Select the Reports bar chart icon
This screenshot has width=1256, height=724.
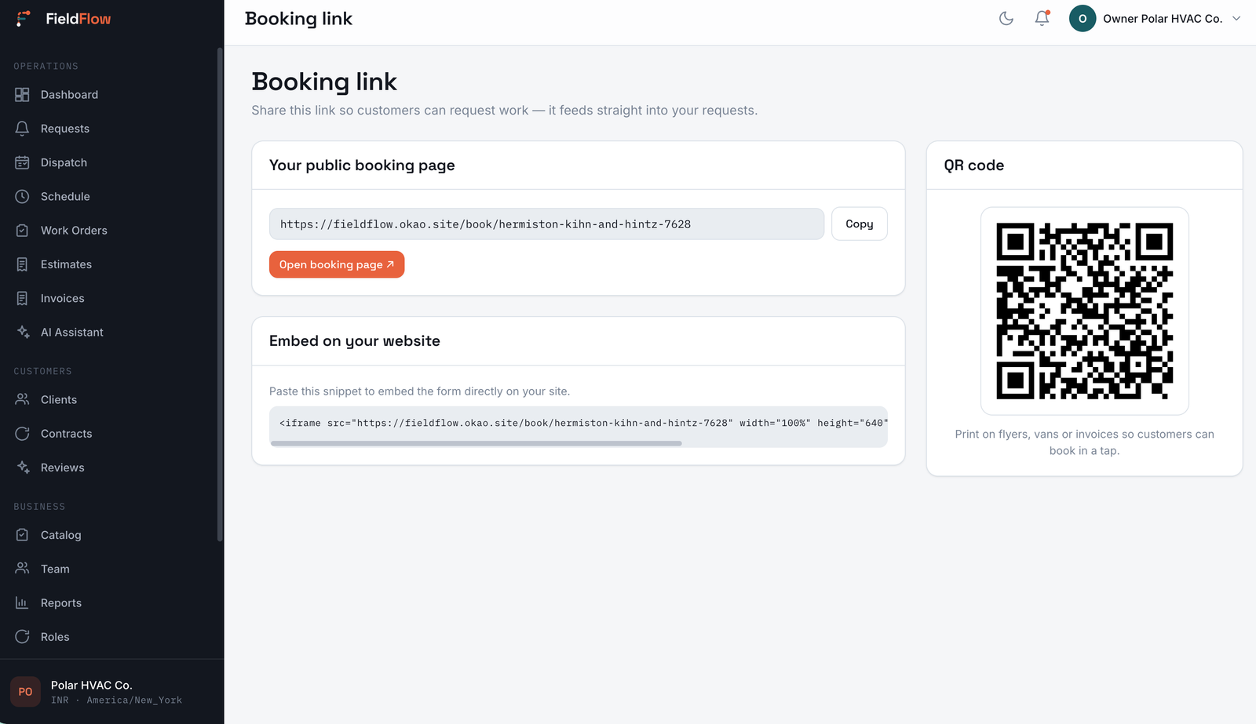[x=22, y=602]
